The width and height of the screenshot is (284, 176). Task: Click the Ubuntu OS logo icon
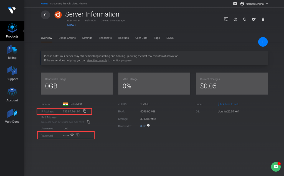pos(58,15)
